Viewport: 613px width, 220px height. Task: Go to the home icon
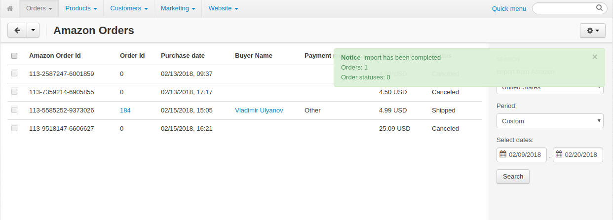point(10,8)
